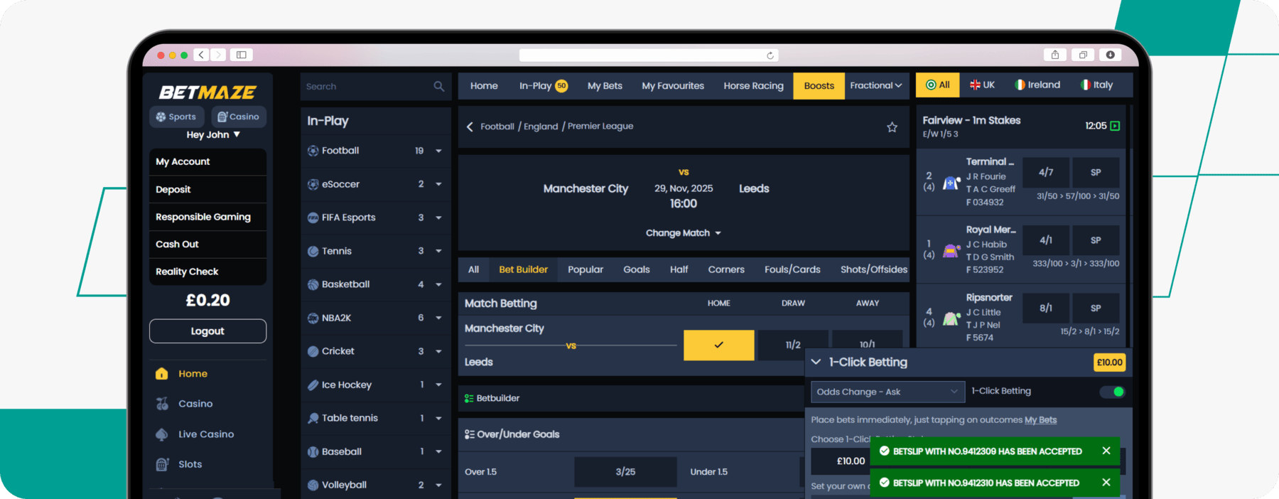This screenshot has height=499, width=1279.
Task: Filter races by UK flag
Action: 982,85
